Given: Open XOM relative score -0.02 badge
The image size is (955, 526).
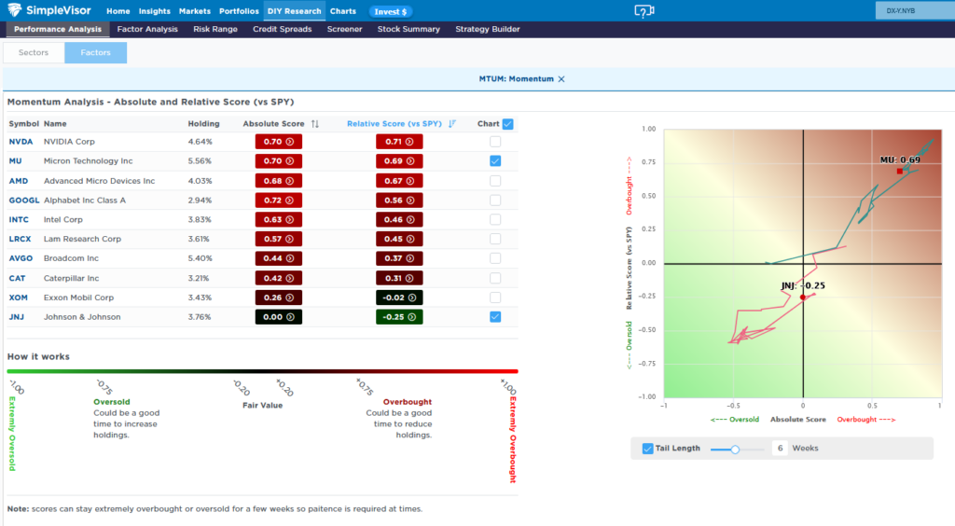Looking at the screenshot, I should 399,298.
